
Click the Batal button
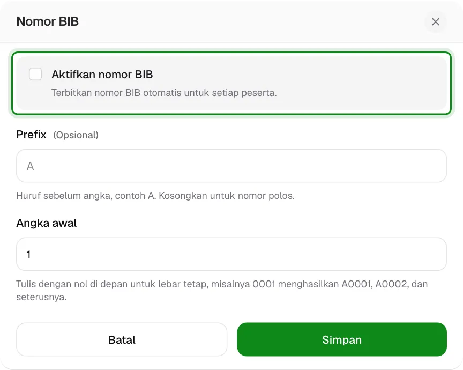122,339
